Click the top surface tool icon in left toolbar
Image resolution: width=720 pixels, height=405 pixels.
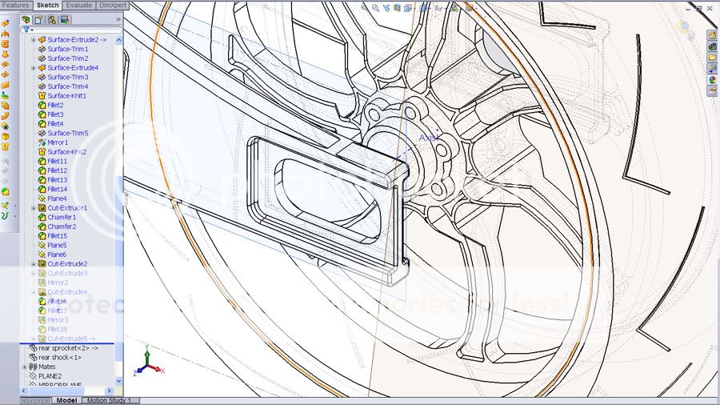click(x=5, y=23)
